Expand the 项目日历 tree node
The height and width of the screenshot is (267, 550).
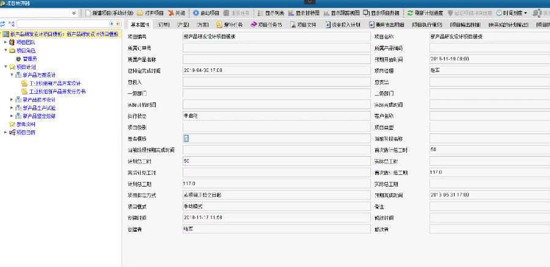[x=5, y=133]
